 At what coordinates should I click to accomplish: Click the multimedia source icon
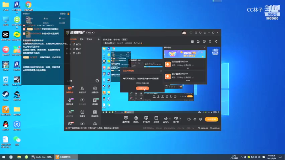(x=156, y=119)
